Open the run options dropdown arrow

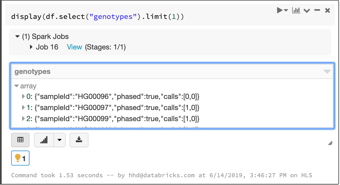point(286,11)
